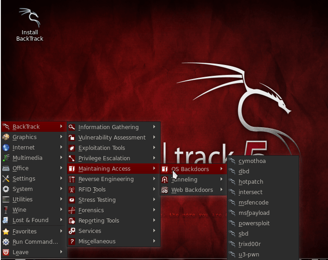Expand the Forensics submenu arrow
Screen dimensions: 328x260
154,210
